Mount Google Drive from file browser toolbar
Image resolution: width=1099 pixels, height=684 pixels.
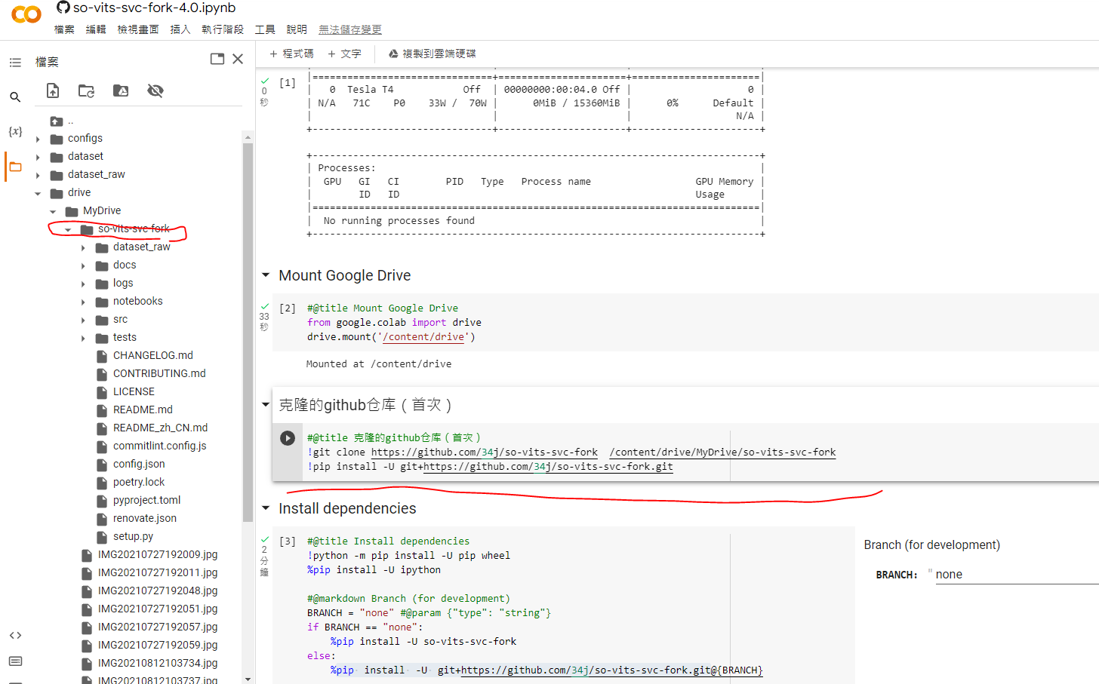[120, 90]
